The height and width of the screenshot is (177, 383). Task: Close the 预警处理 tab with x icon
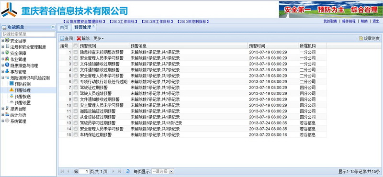click(x=93, y=26)
